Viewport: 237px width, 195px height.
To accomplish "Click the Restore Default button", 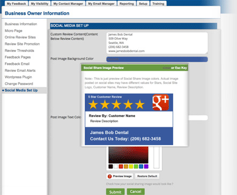I will point(147,176).
